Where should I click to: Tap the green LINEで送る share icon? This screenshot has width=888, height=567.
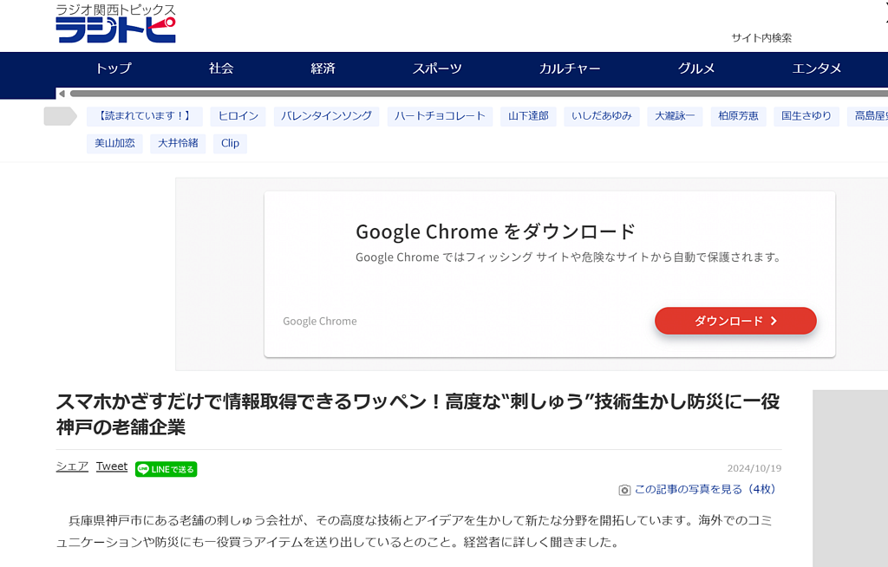(165, 468)
